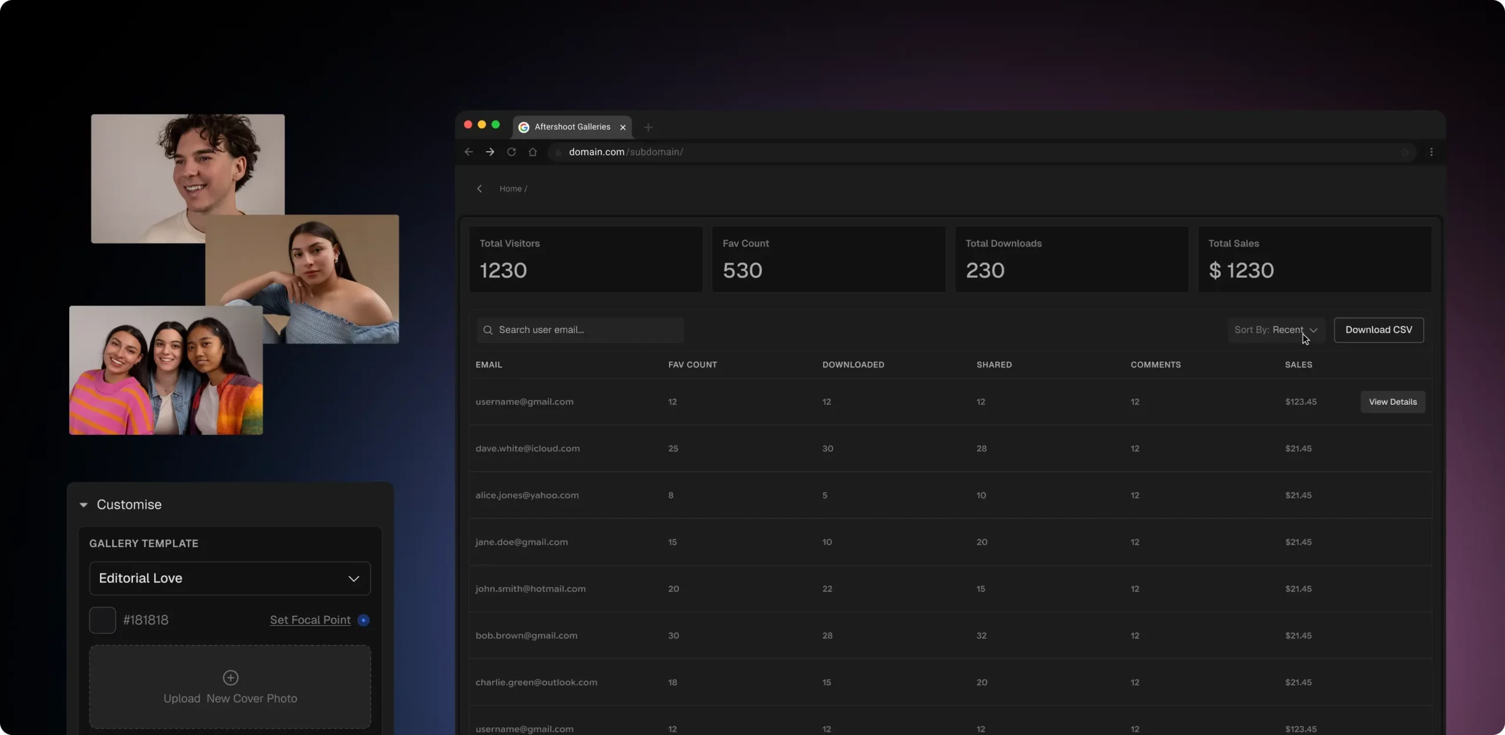Select the dave.white@icloud.com email
This screenshot has width=1505, height=735.
(x=527, y=449)
